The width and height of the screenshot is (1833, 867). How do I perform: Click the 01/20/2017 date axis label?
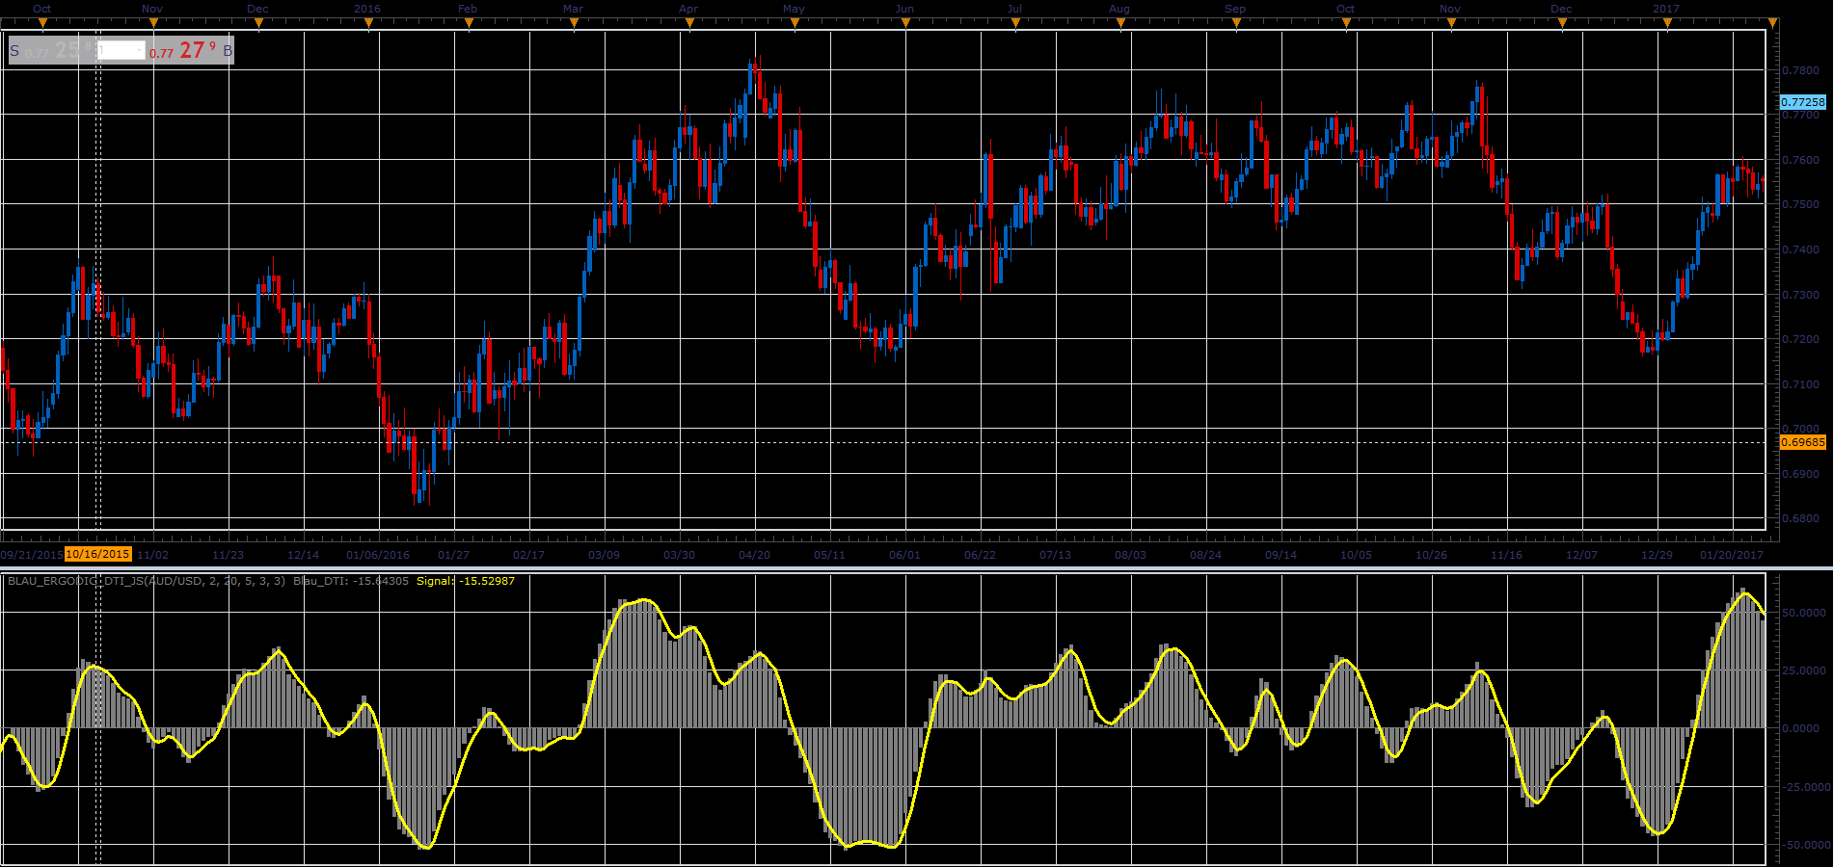(x=1732, y=555)
